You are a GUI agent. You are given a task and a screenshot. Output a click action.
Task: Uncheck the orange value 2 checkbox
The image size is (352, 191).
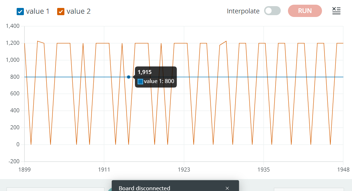click(61, 12)
